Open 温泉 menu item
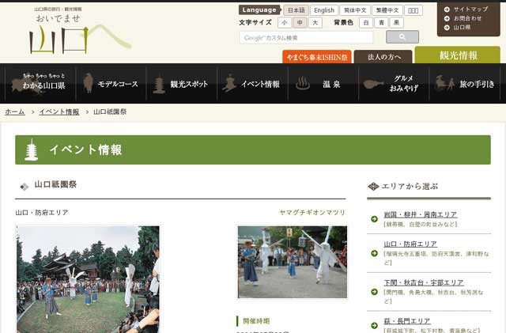 point(323,84)
